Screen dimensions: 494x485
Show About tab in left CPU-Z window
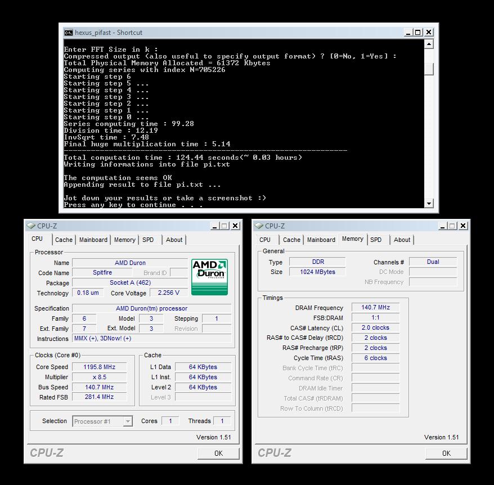click(x=174, y=240)
